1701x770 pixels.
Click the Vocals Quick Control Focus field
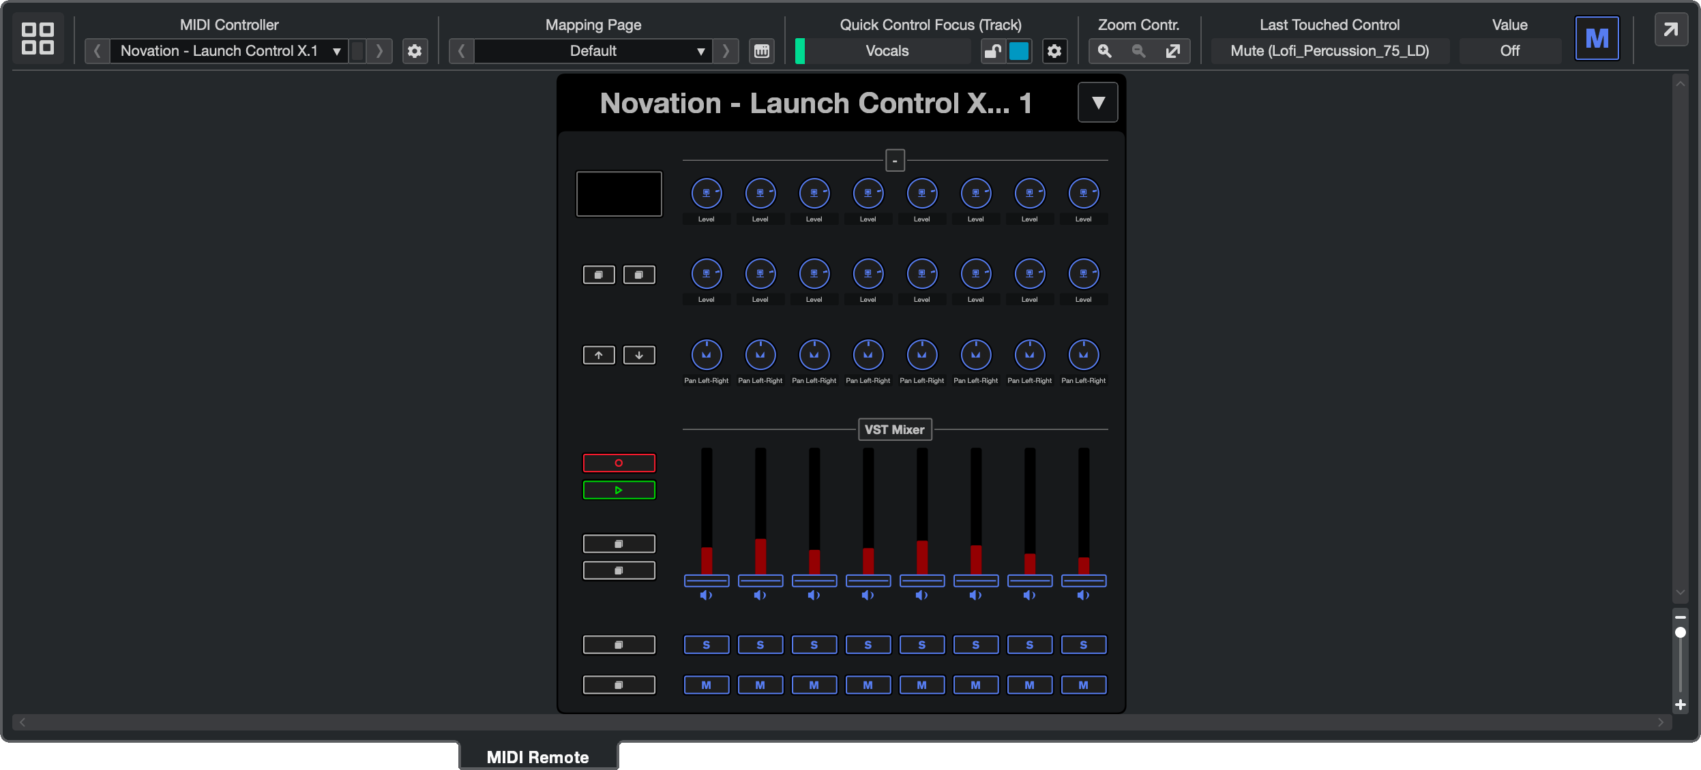(x=887, y=51)
